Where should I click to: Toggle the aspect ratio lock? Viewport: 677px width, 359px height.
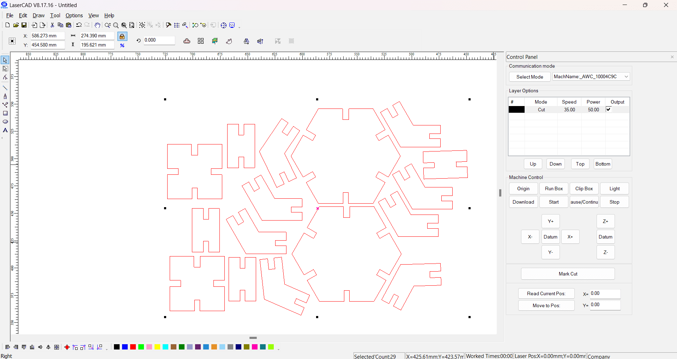[x=122, y=36]
